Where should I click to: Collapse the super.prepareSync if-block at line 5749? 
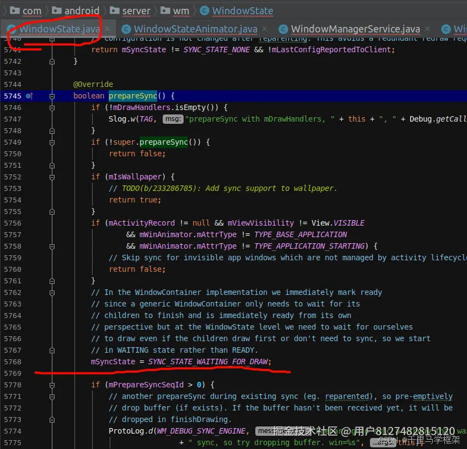52,143
